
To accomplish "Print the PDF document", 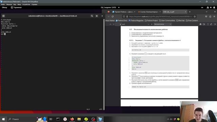I will click(200, 24).
